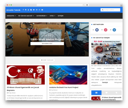Click the document file icon in the header
Screen dimensions: 128x108
pyautogui.click(x=31, y=10)
